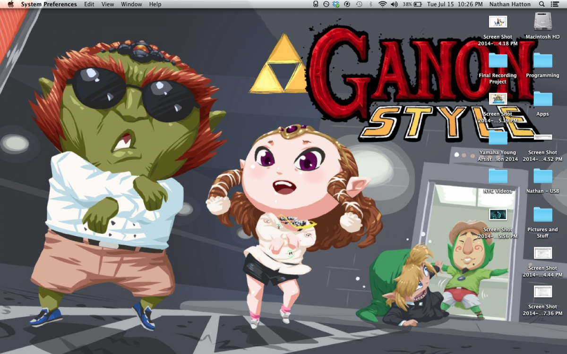Select the Macintosh HD drive icon
Viewport: 567px width, 354px height.
point(542,22)
